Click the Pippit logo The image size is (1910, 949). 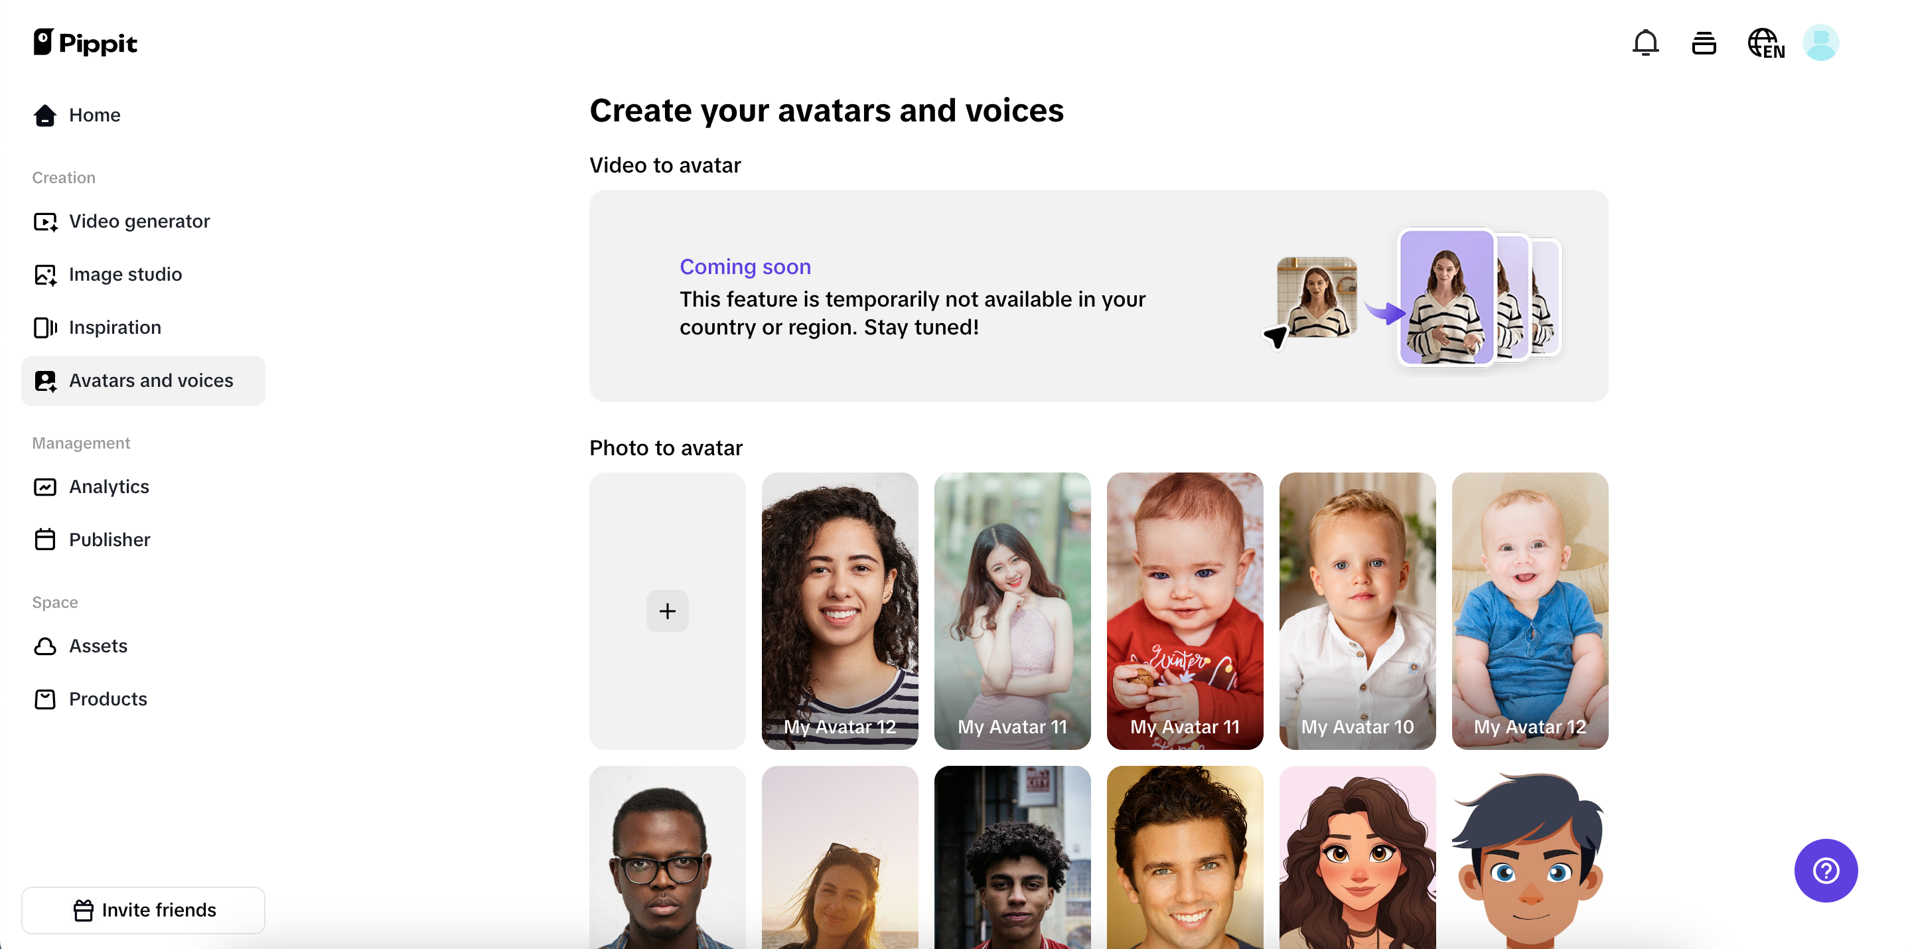(x=85, y=43)
